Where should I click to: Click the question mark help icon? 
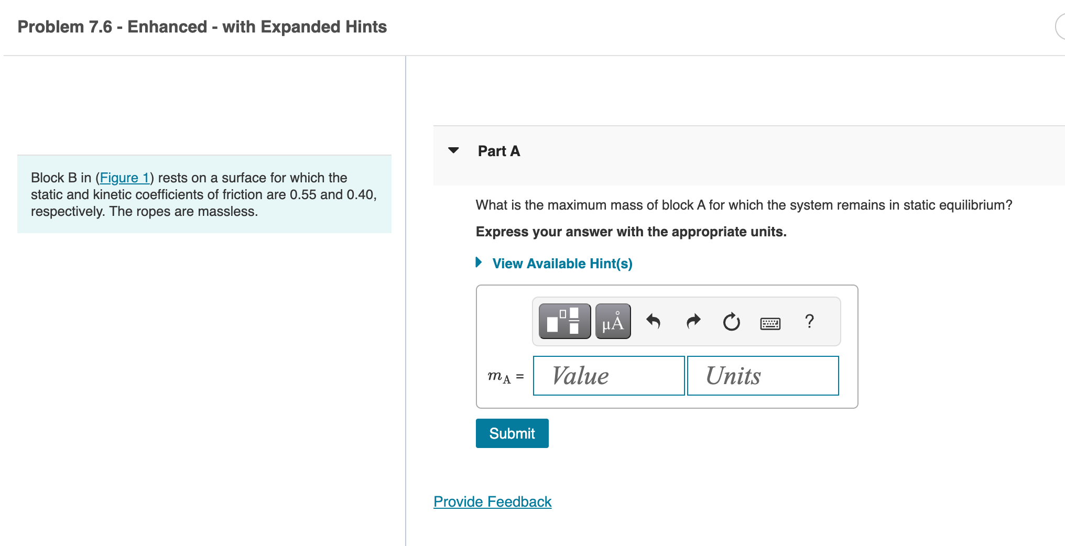(809, 321)
